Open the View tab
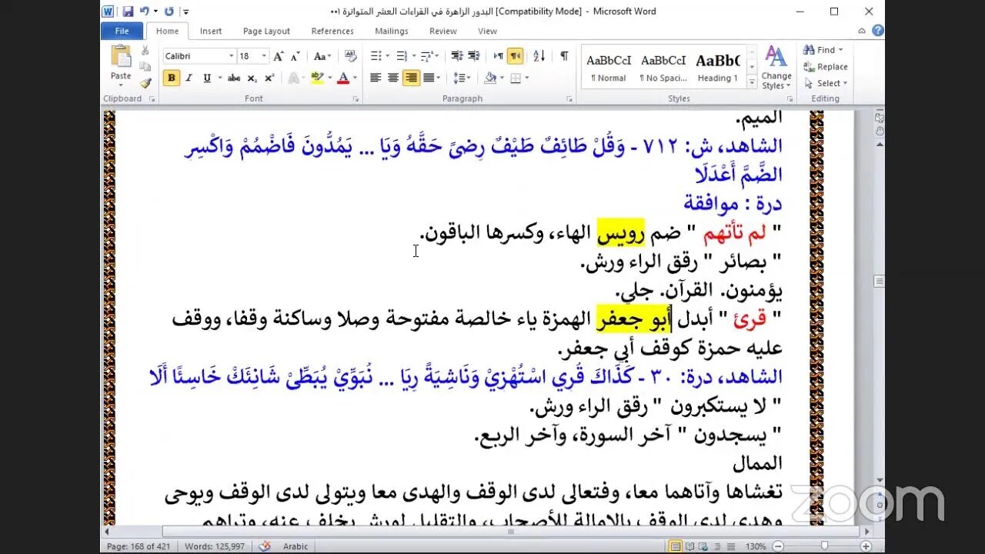The image size is (985, 554). (487, 31)
